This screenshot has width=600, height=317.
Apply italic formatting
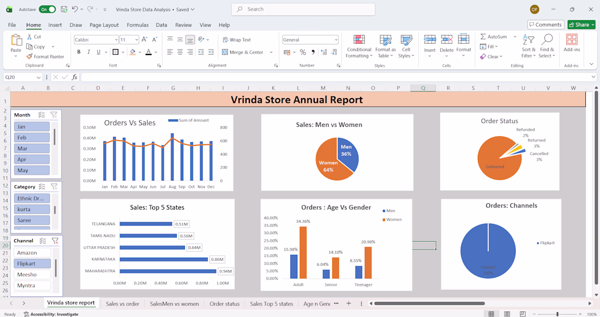coord(89,52)
